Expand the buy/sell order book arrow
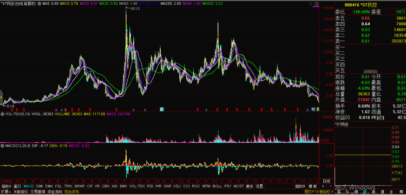Image resolution: width=406 pixels, height=195 pixels. [x=370, y=72]
